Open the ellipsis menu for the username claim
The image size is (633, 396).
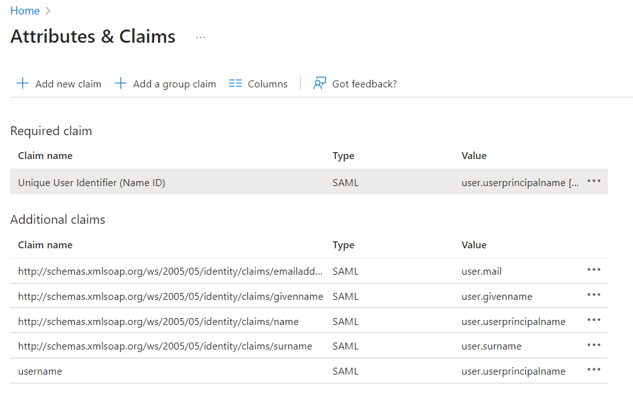(593, 371)
